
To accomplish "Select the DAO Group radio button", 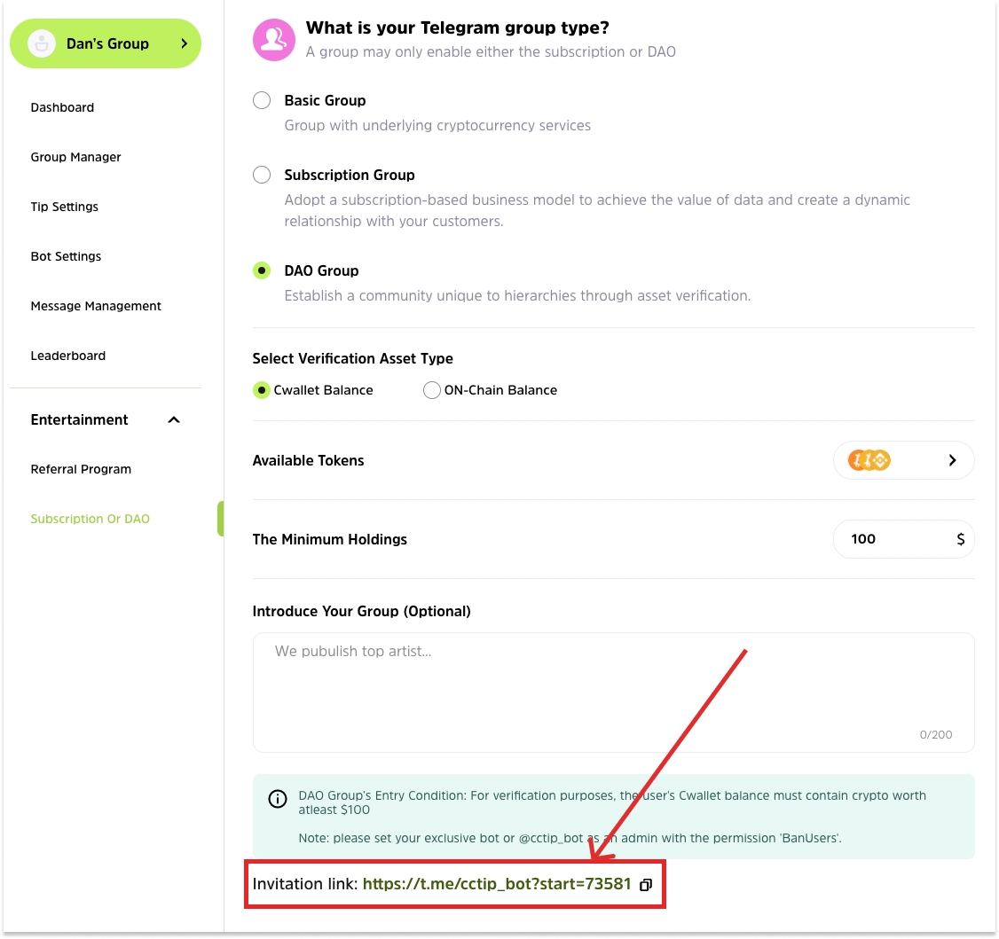I will pyautogui.click(x=262, y=270).
